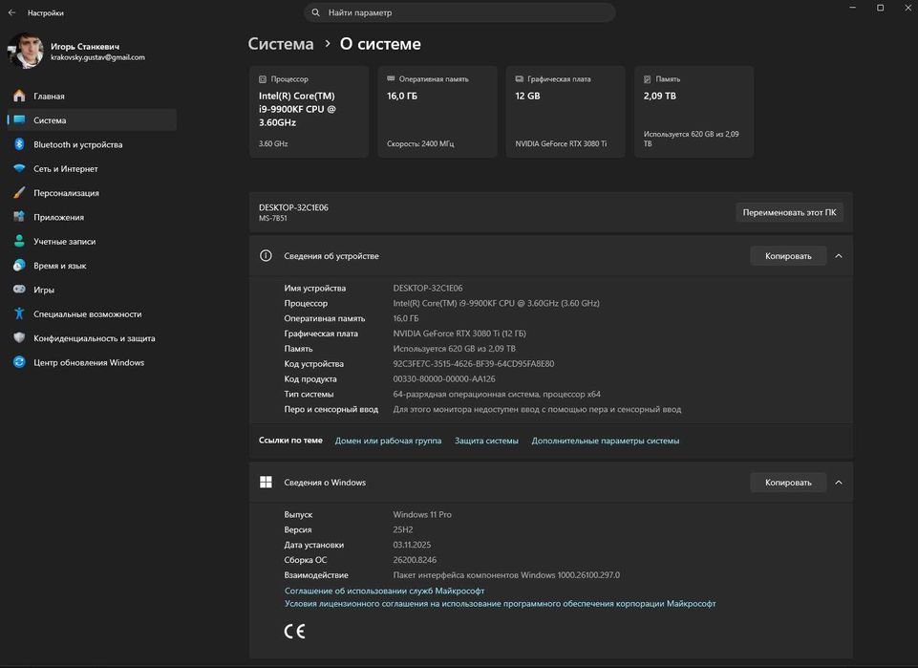Open Дополнительные параметры системы link
Screen dimensions: 918x668
click(606, 441)
